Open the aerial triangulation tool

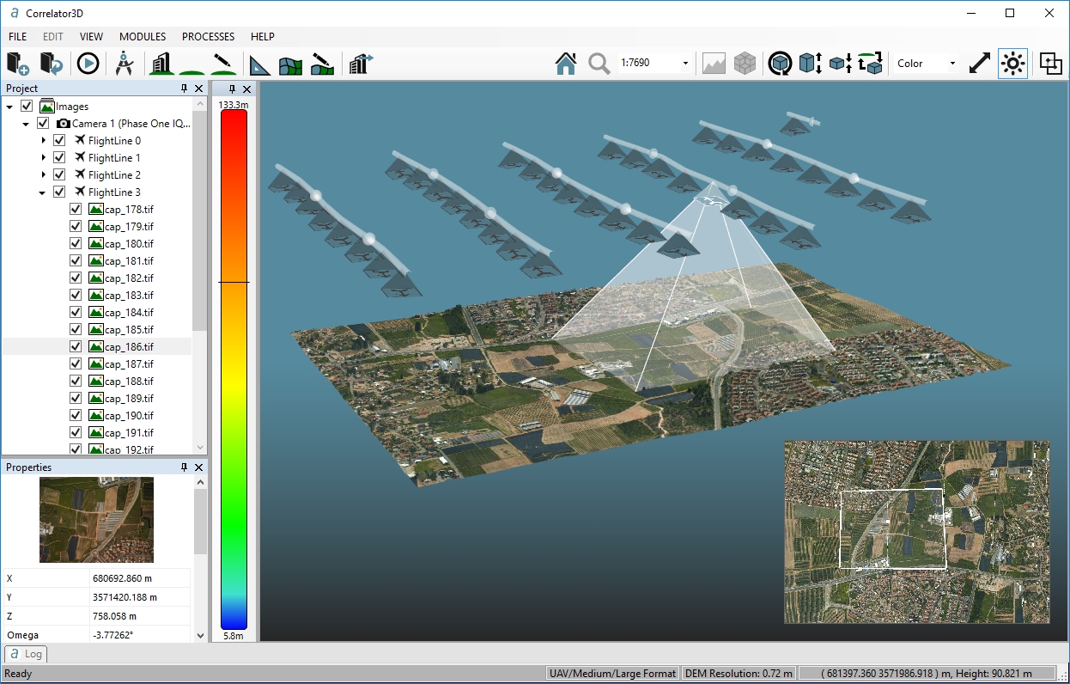125,63
